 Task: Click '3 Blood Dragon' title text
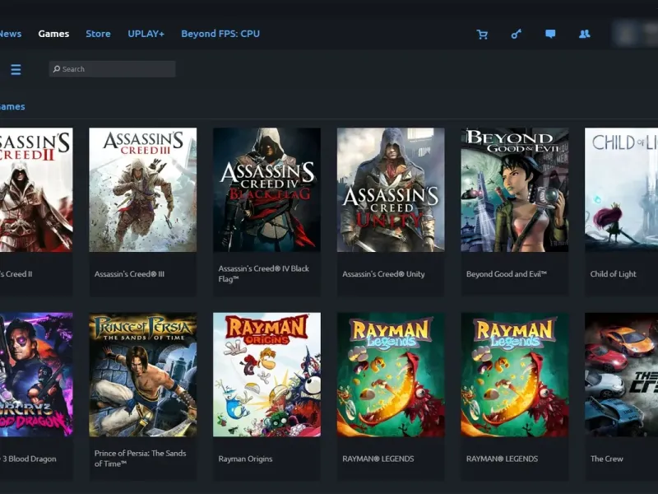pyautogui.click(x=29, y=459)
